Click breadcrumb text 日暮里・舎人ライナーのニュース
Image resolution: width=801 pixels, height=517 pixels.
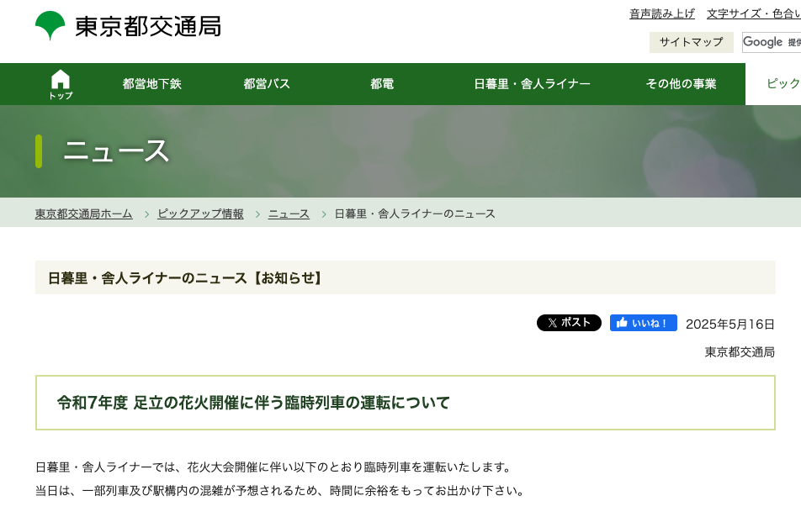415,214
